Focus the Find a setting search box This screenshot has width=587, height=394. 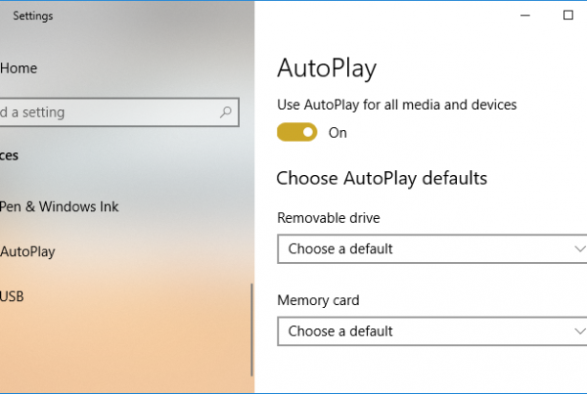point(119,112)
